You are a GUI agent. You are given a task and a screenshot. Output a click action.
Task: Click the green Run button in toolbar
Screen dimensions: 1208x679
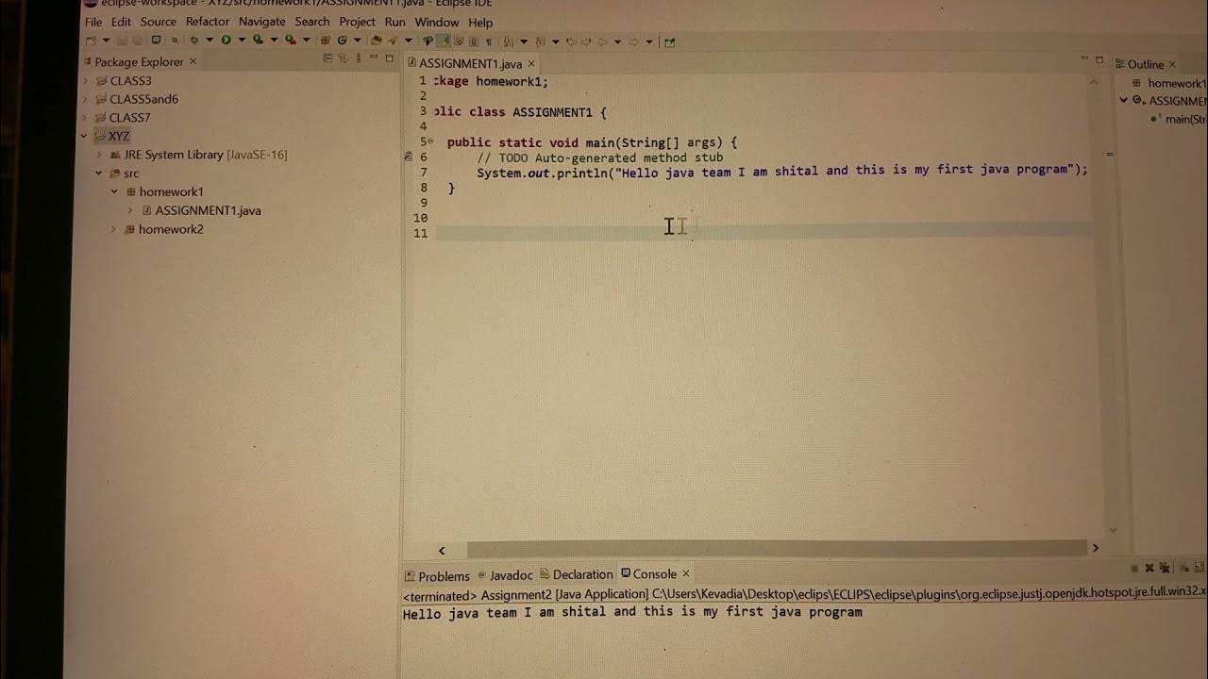coord(226,41)
